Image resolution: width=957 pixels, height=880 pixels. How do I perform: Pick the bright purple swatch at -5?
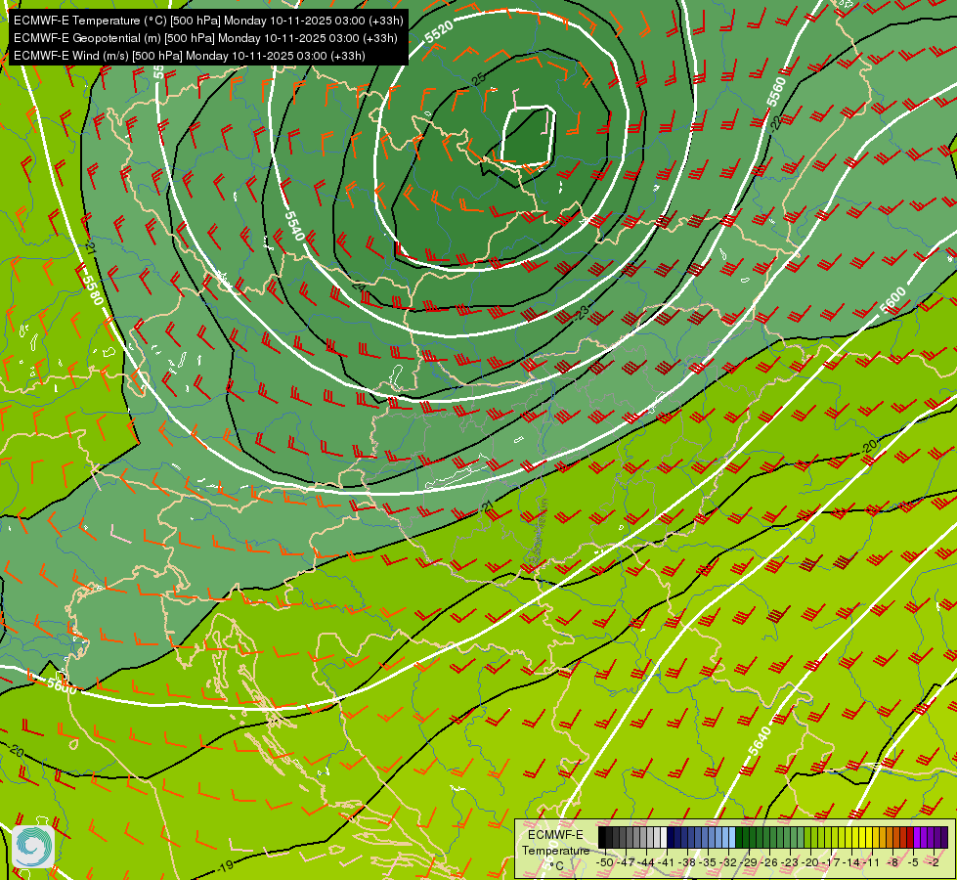tap(917, 838)
